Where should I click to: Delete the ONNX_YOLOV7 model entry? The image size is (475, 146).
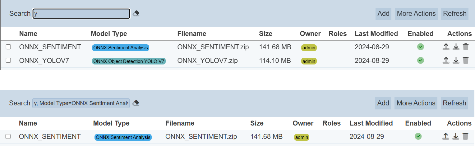(465, 60)
